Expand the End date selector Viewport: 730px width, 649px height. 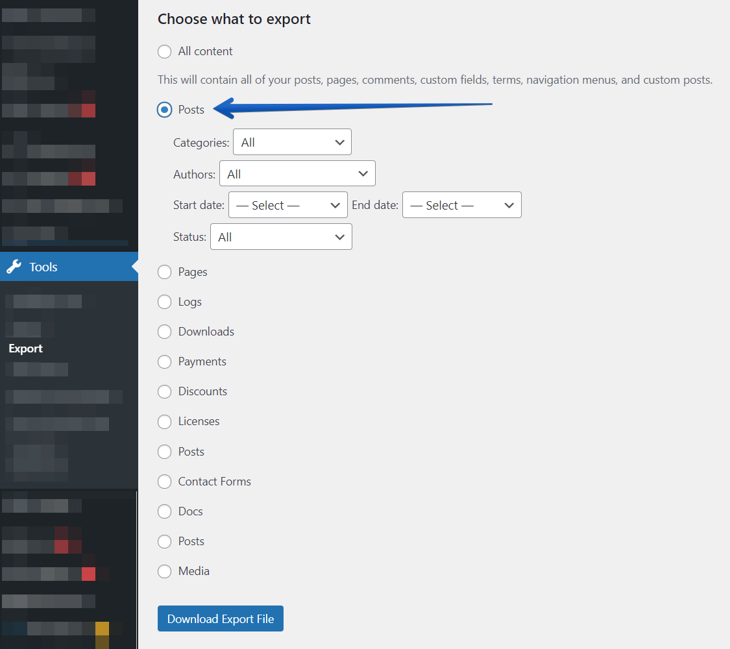(462, 205)
